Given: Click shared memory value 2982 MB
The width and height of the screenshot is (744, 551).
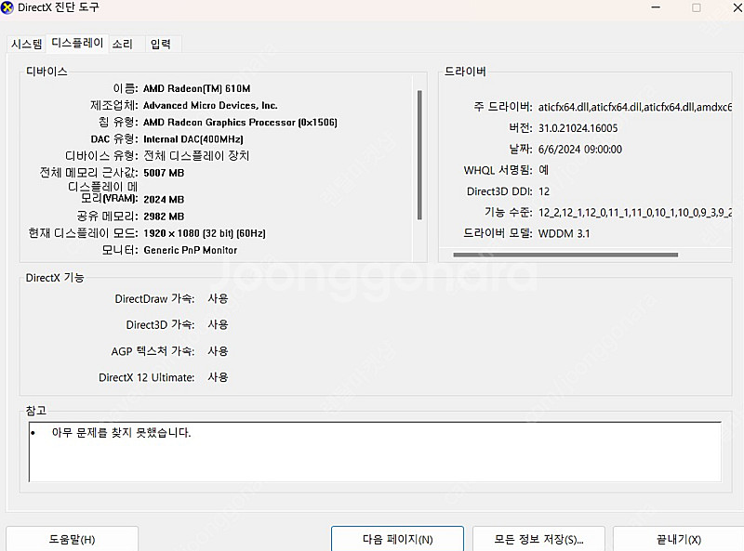Looking at the screenshot, I should pos(164,216).
